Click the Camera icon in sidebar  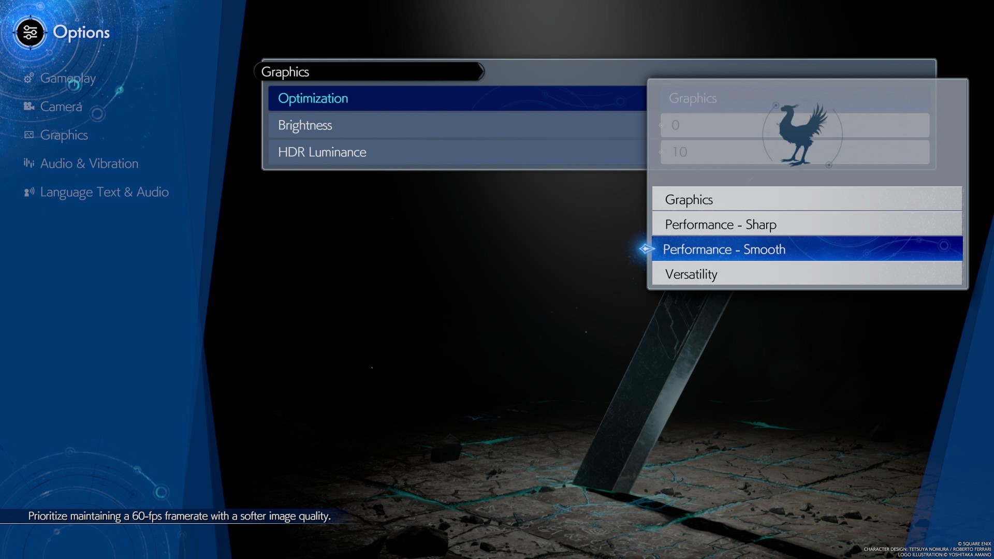click(x=28, y=107)
